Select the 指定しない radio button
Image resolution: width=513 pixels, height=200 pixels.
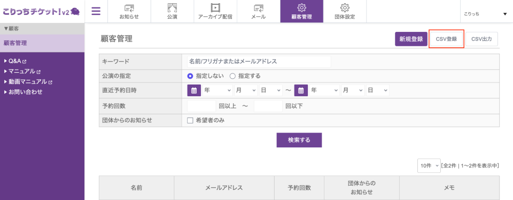click(190, 76)
